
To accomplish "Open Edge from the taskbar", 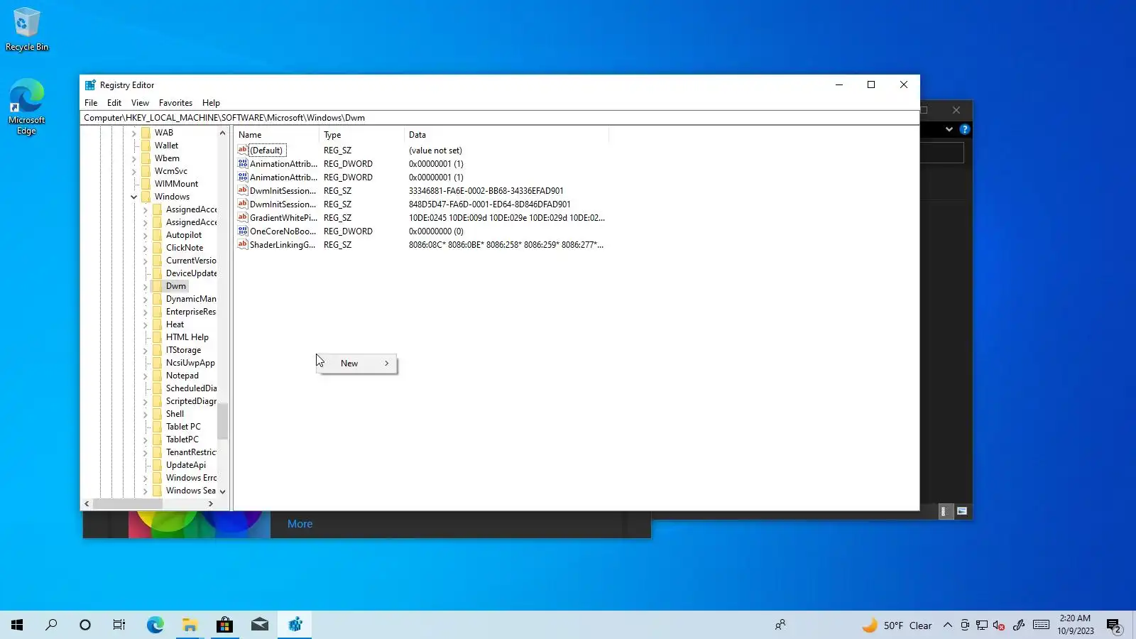I will tap(155, 625).
